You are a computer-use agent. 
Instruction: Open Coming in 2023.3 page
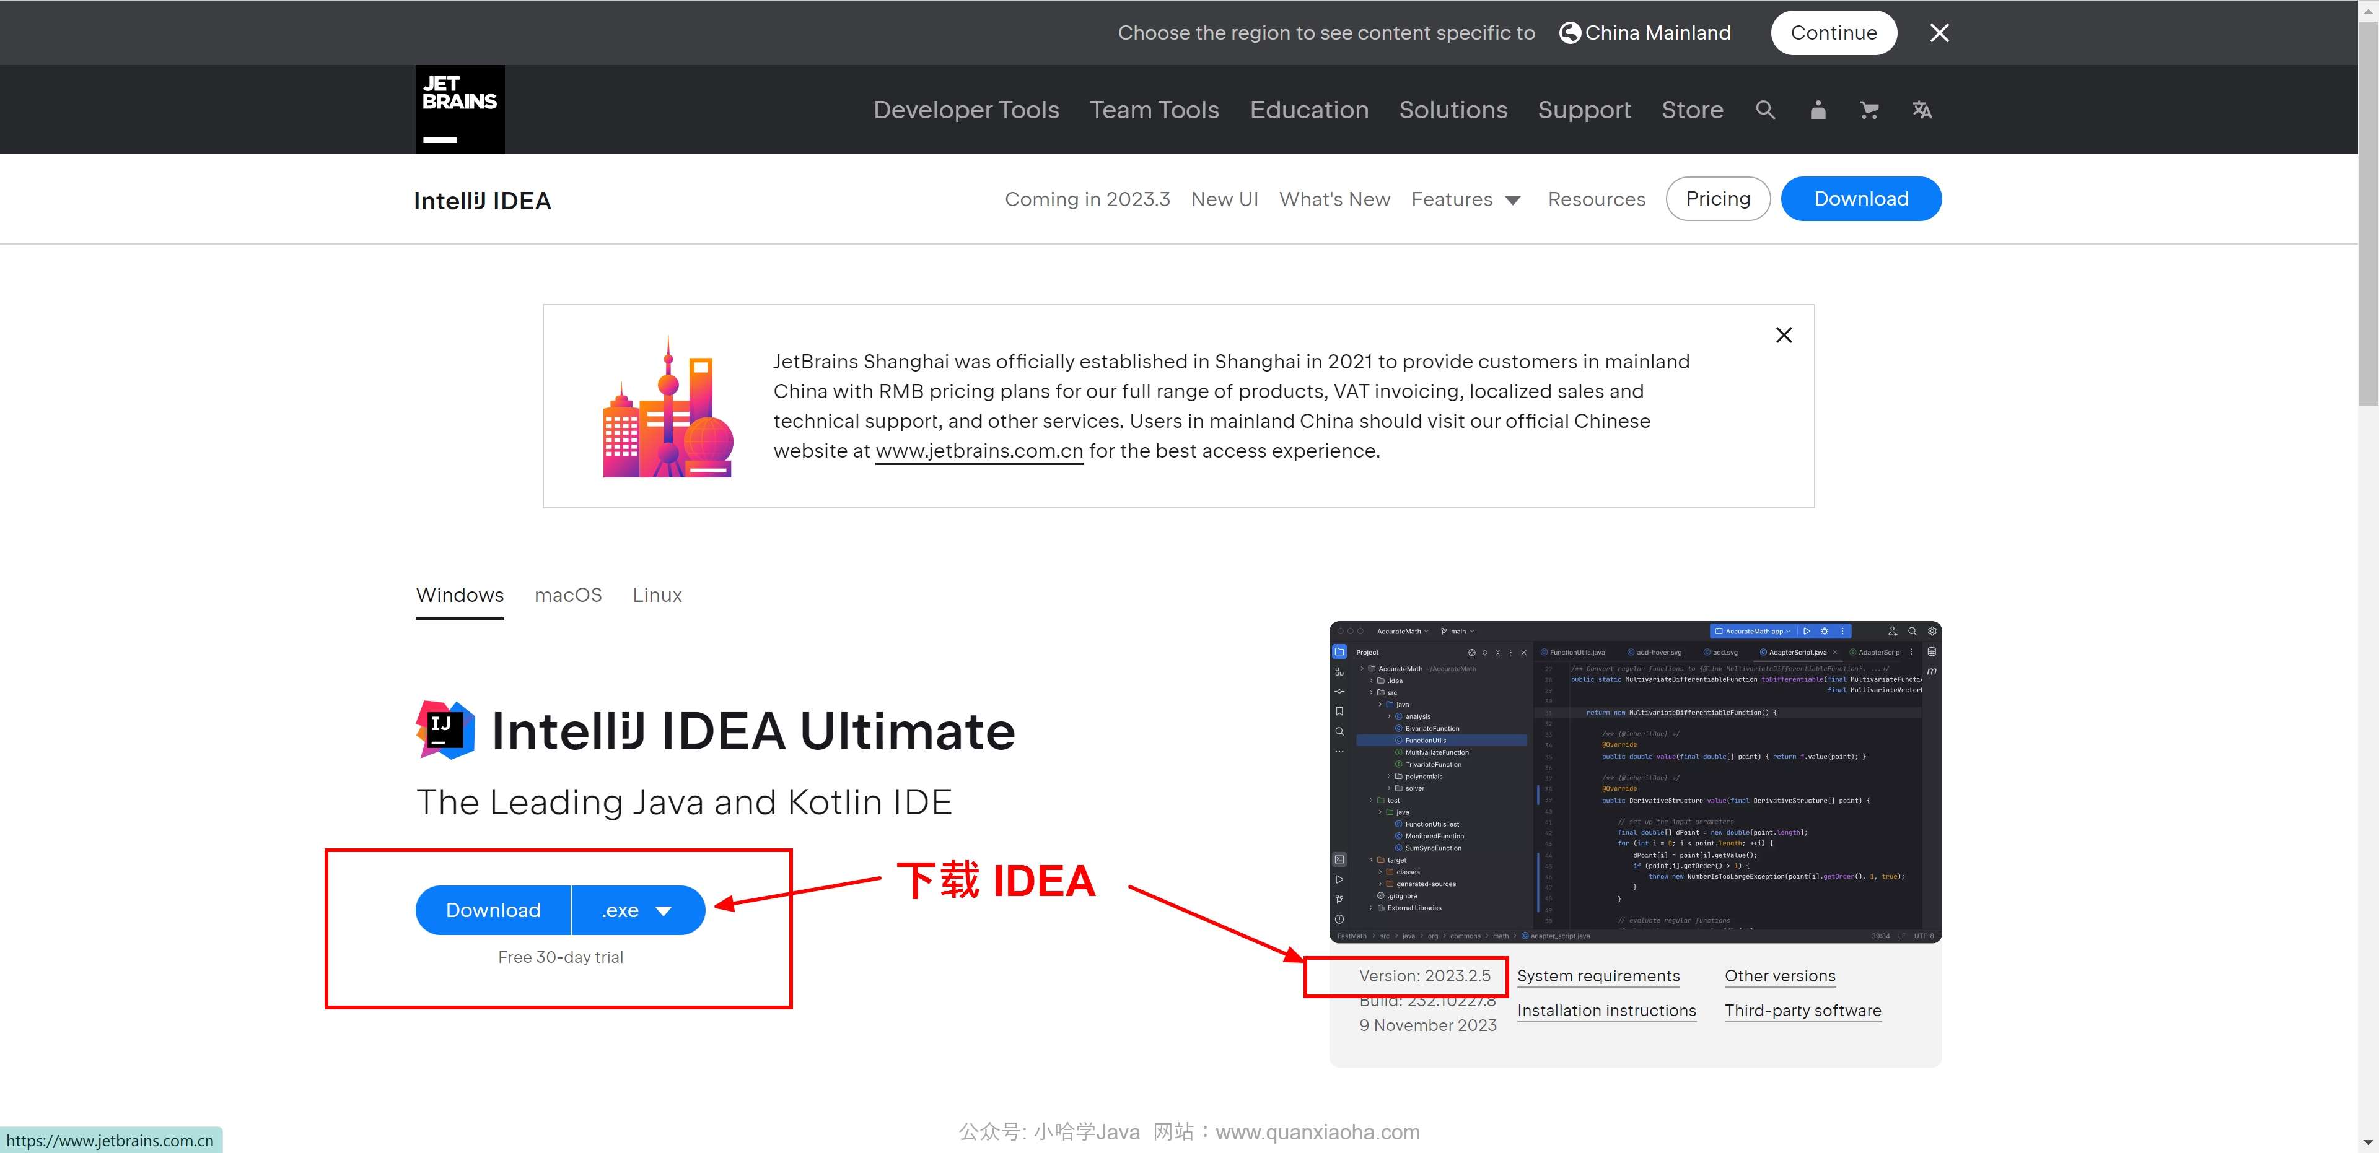(x=1087, y=199)
